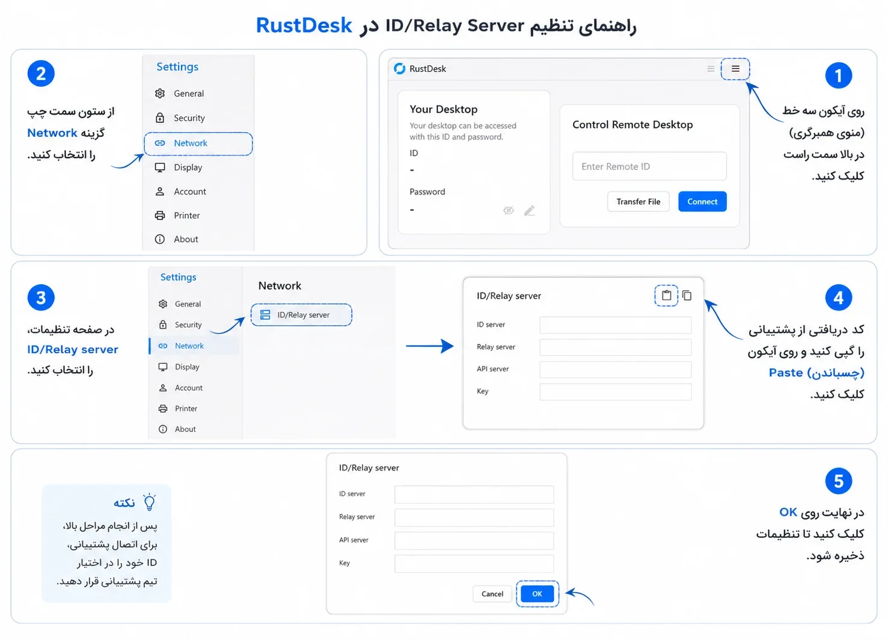This screenshot has width=888, height=640.
Task: Open Security in the step 2 Settings list
Action: (198, 118)
